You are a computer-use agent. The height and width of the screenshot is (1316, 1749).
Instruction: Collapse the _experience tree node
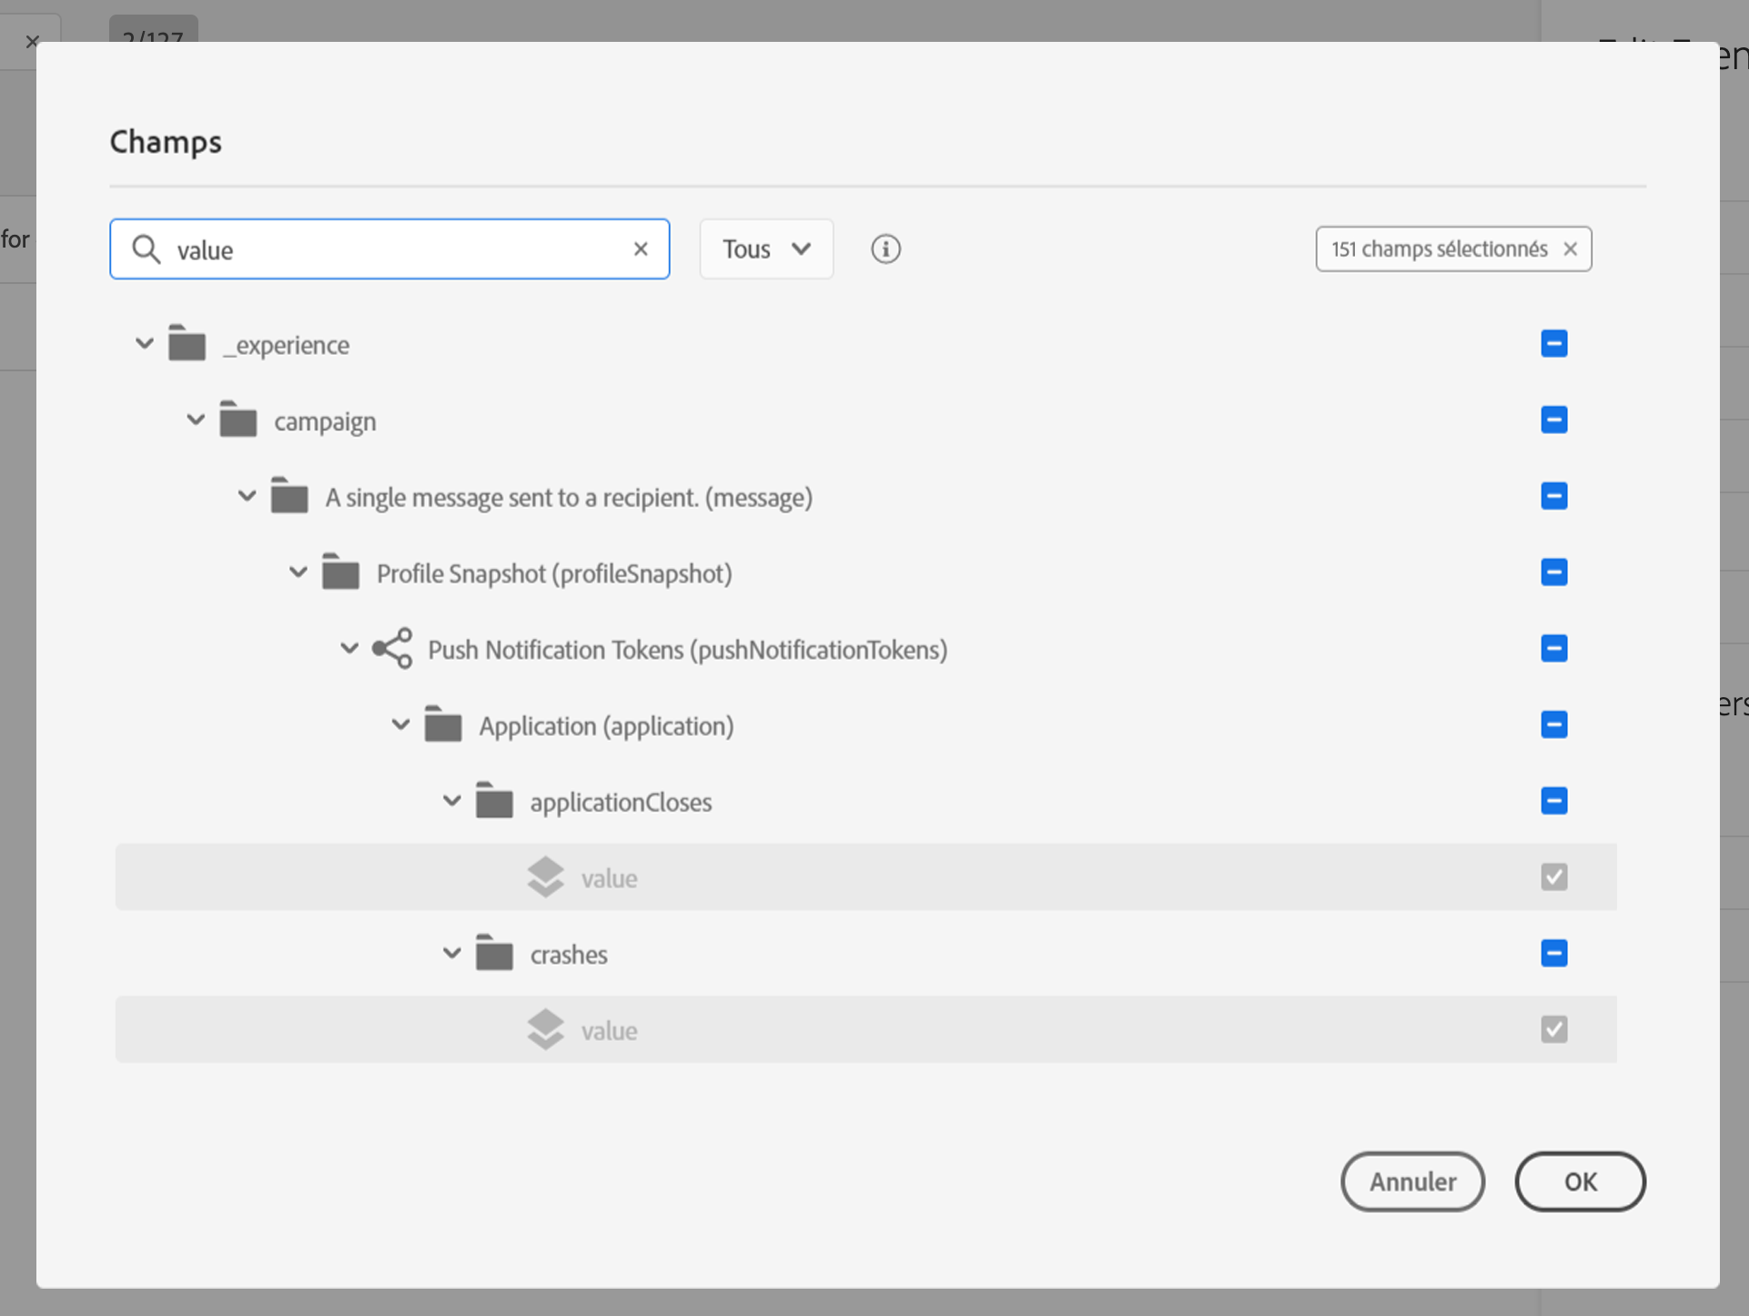tap(145, 344)
